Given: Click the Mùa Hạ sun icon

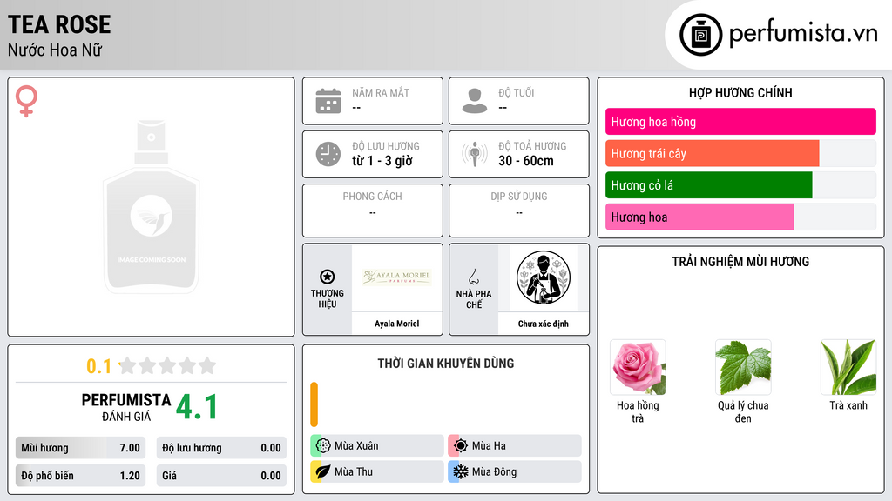Looking at the screenshot, I should pos(460,446).
